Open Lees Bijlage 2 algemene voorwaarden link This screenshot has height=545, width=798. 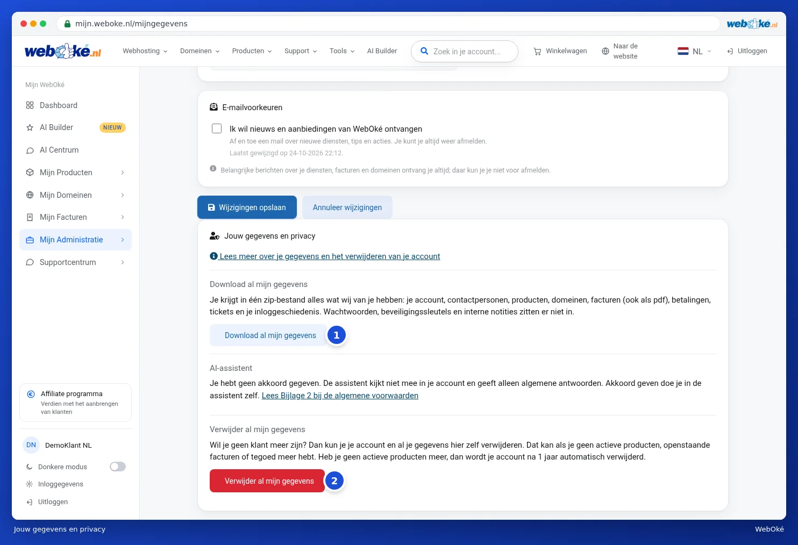click(x=340, y=396)
